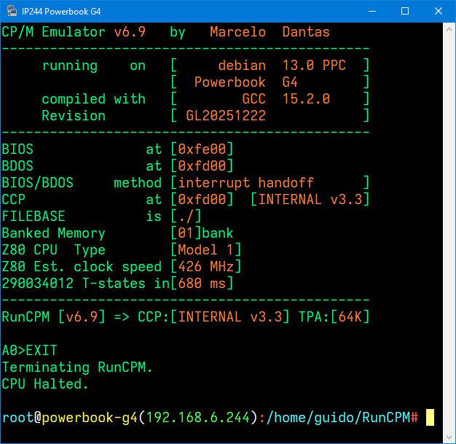This screenshot has height=444, width=456.
Task: Close the IP244 Powerbook G4 window
Action: (439, 11)
